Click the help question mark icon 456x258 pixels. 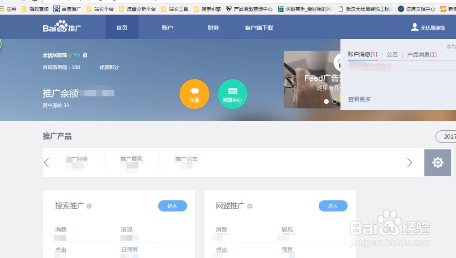point(85,55)
